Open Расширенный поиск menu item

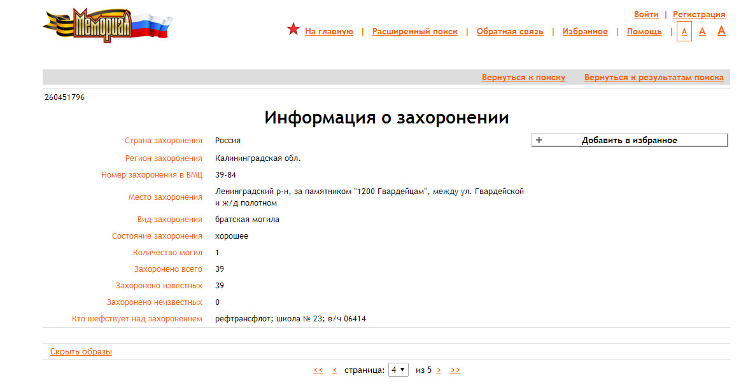pos(414,31)
